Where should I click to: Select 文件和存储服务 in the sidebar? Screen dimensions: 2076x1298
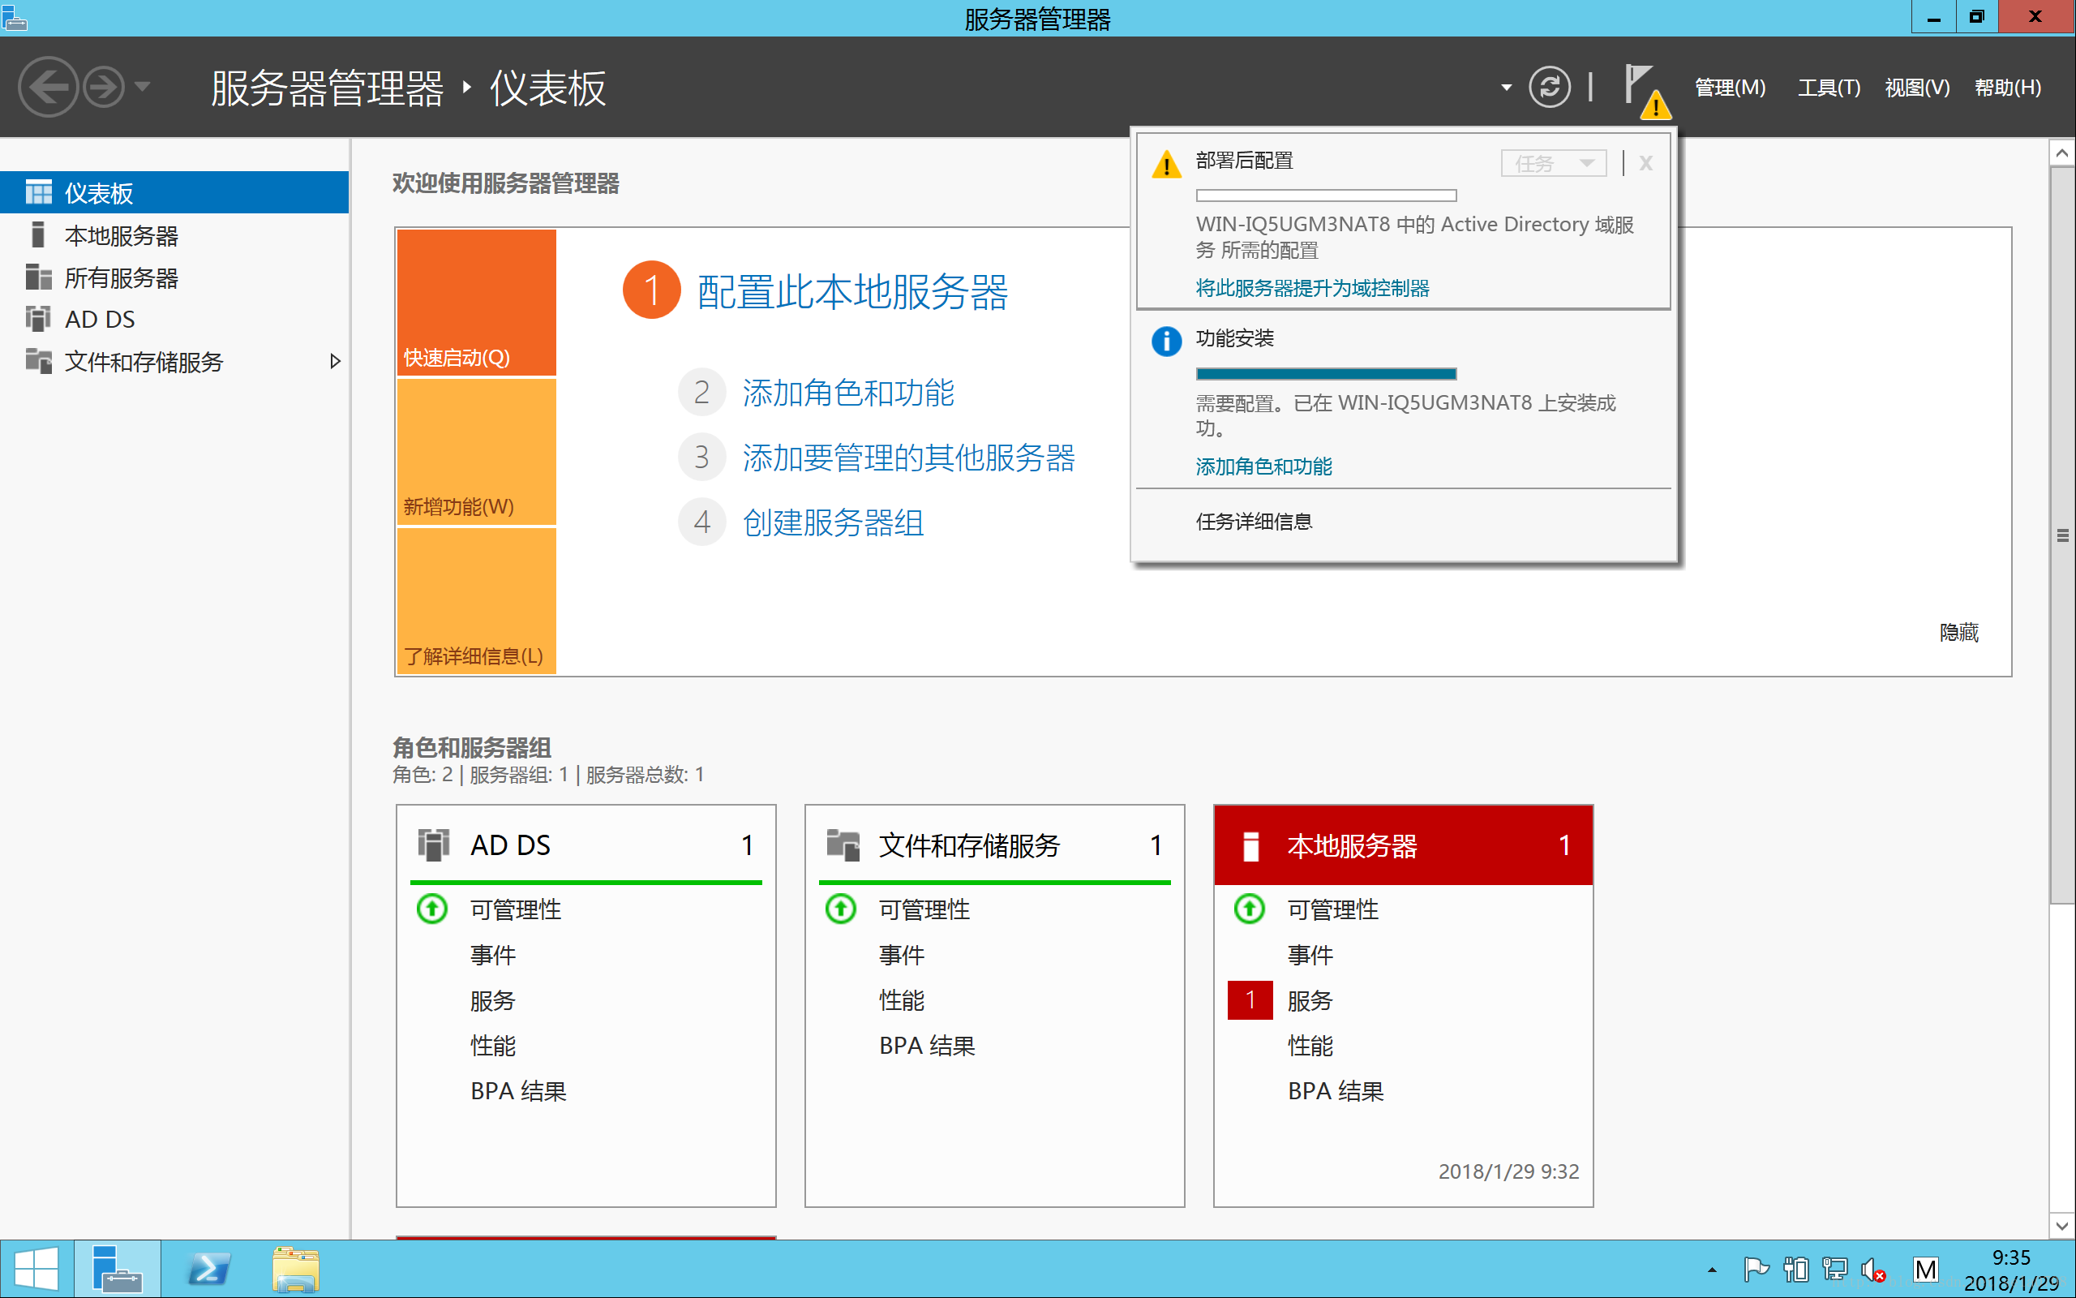[174, 362]
